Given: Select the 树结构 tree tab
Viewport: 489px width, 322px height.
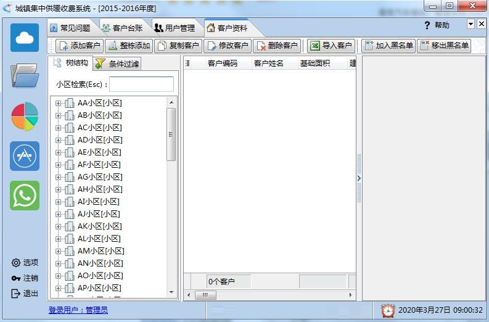Looking at the screenshot, I should pos(71,63).
